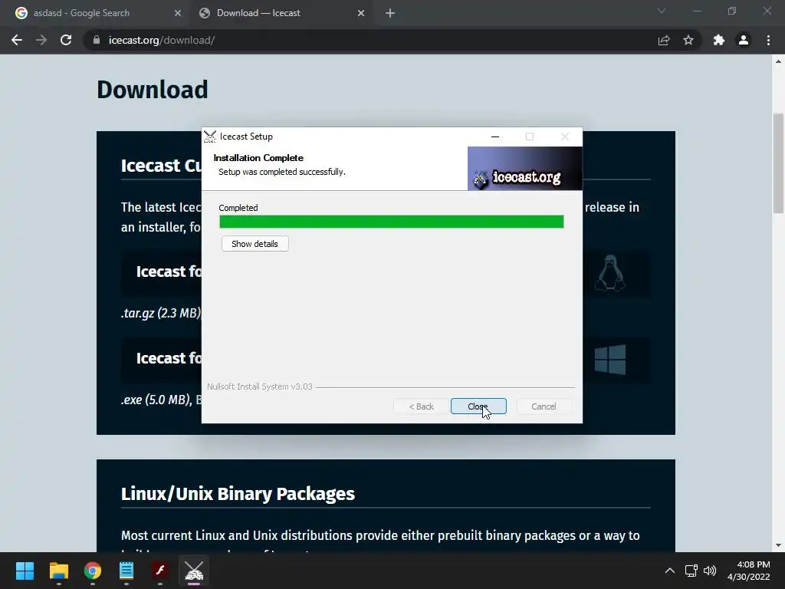Open the Notepad taskbar icon

[x=126, y=571]
